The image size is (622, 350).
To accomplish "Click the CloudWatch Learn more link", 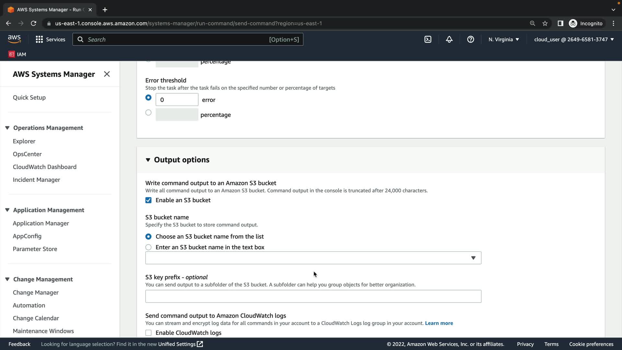I will (439, 323).
